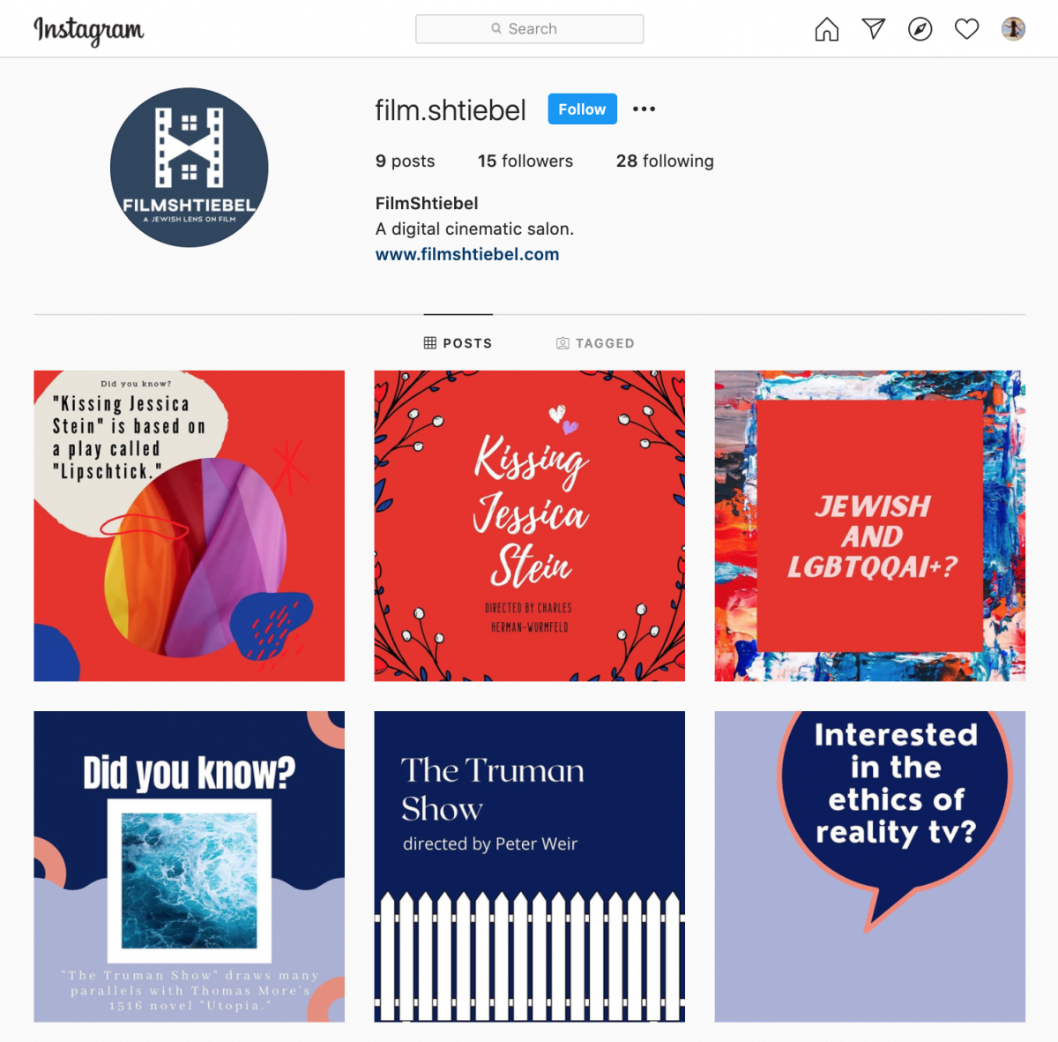View the FilmShtiebel profile picture
The width and height of the screenshot is (1058, 1042).
(189, 167)
